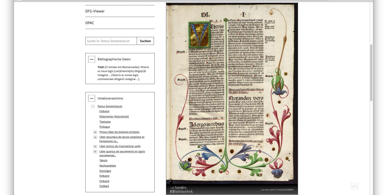
Task: Click the scroll-to-top arrow icon
Action: (x=354, y=186)
